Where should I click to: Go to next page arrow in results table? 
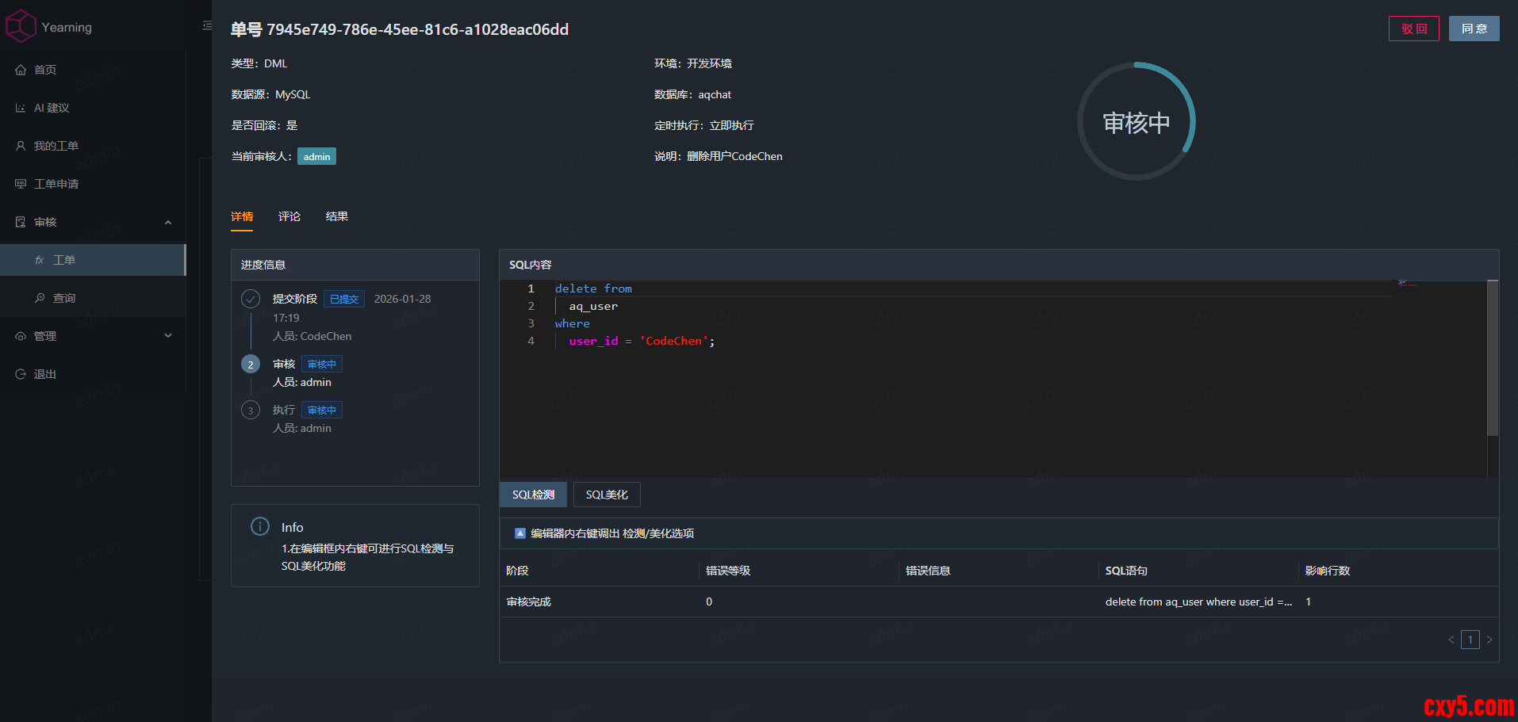pos(1489,640)
